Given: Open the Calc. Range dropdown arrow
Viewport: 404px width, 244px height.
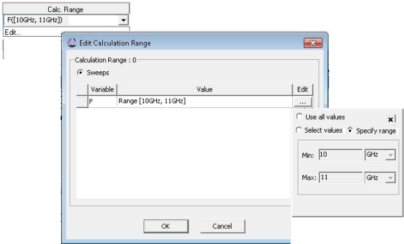Looking at the screenshot, I should [x=124, y=20].
